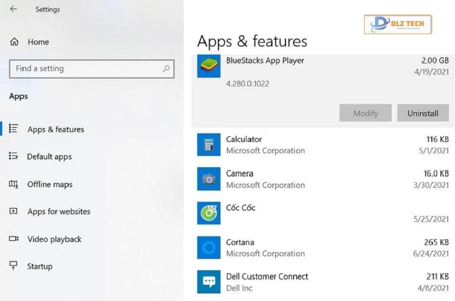Select the Calculator app icon
This screenshot has width=455, height=301.
pos(209,145)
